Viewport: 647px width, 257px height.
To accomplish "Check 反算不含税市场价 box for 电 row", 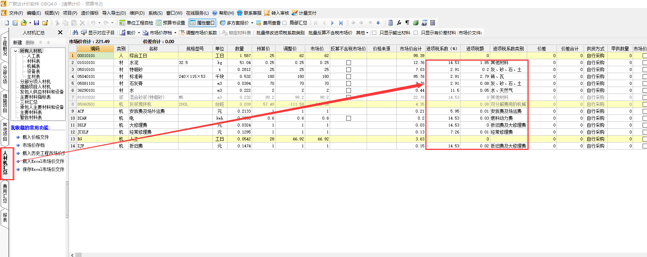I will [x=348, y=118].
